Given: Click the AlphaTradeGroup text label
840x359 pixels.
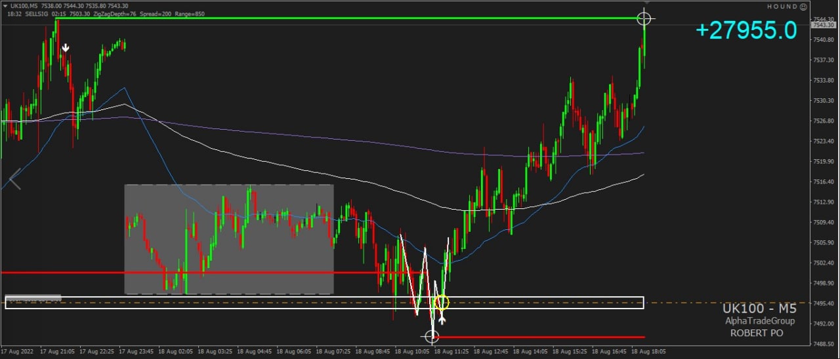Looking at the screenshot, I should (760, 321).
